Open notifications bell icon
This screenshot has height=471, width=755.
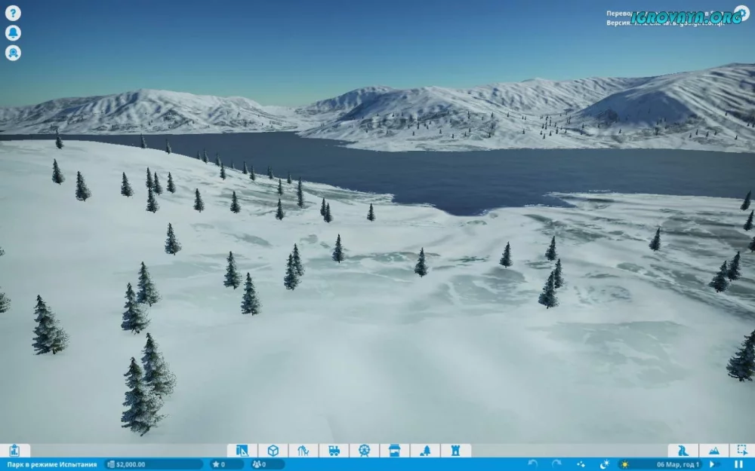click(13, 33)
